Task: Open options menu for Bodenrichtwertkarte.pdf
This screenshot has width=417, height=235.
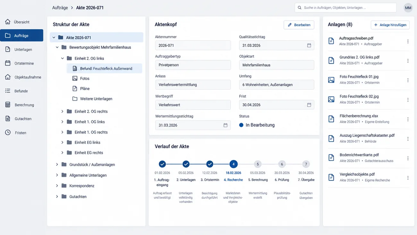Action: tap(408, 158)
